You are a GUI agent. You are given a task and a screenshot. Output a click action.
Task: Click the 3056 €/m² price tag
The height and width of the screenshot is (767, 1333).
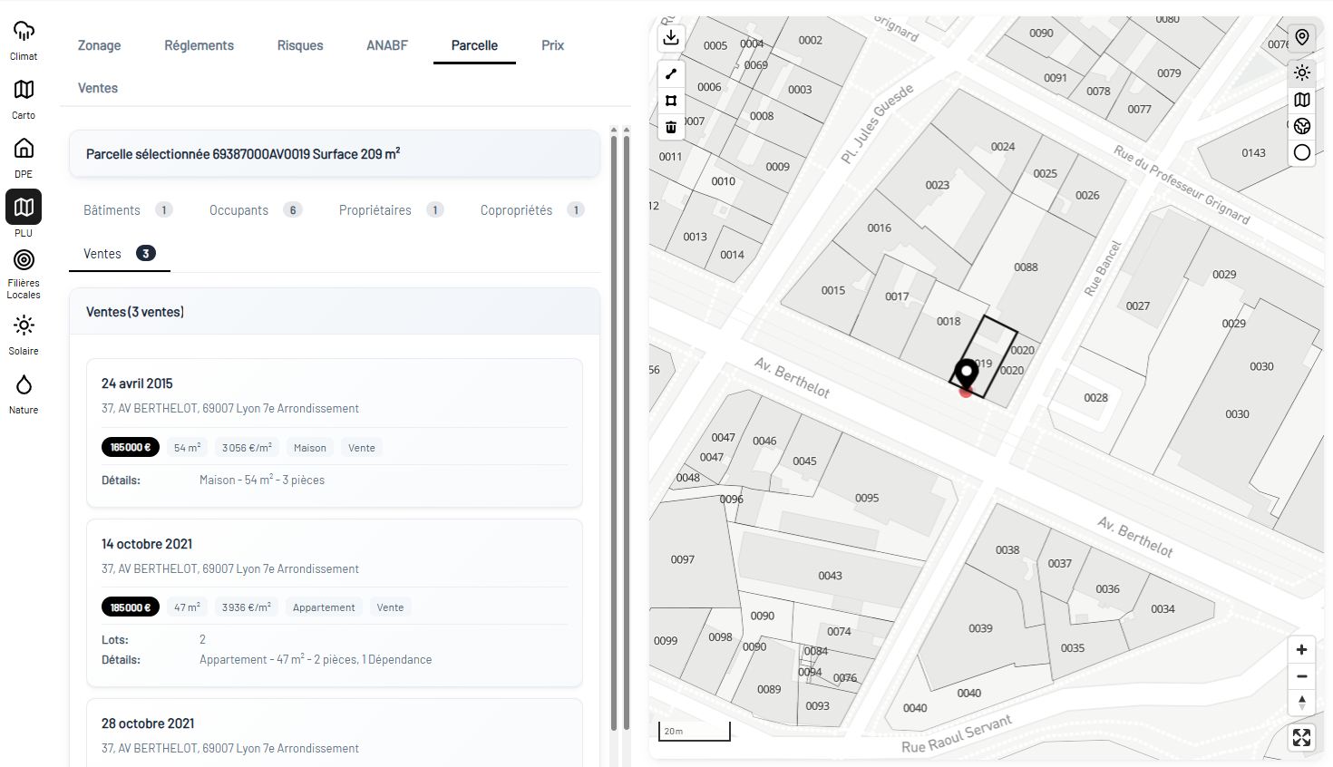[247, 448]
